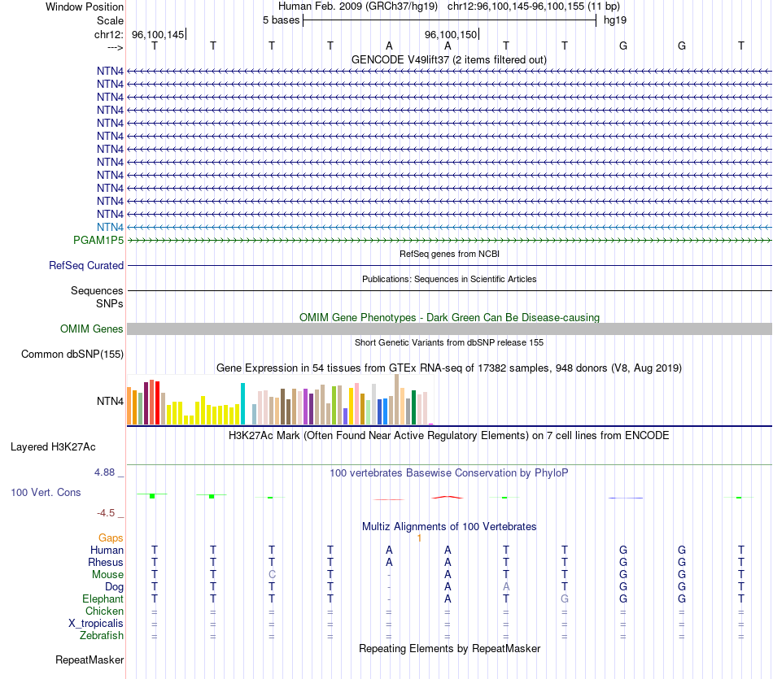This screenshot has width=773, height=679.
Task: Click the Publications: Sequences in Scientific Articles title
Action: pos(449,279)
